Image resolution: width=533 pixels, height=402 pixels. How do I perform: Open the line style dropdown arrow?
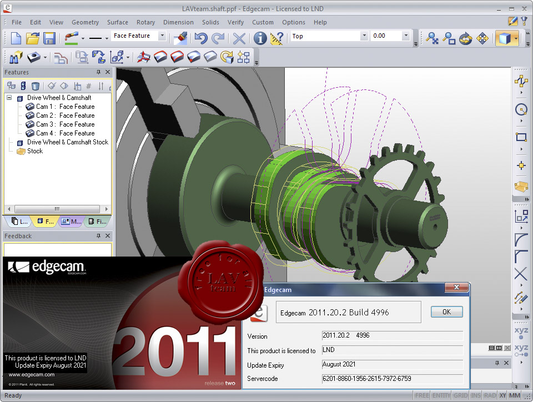click(107, 38)
